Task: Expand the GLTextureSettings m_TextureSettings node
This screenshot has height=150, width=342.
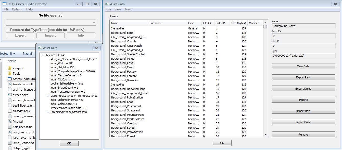Action: tap(48, 96)
